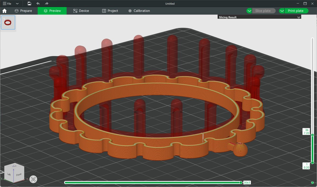Open the Slice plate dropdown arrow
317x187 pixels.
coord(249,11)
